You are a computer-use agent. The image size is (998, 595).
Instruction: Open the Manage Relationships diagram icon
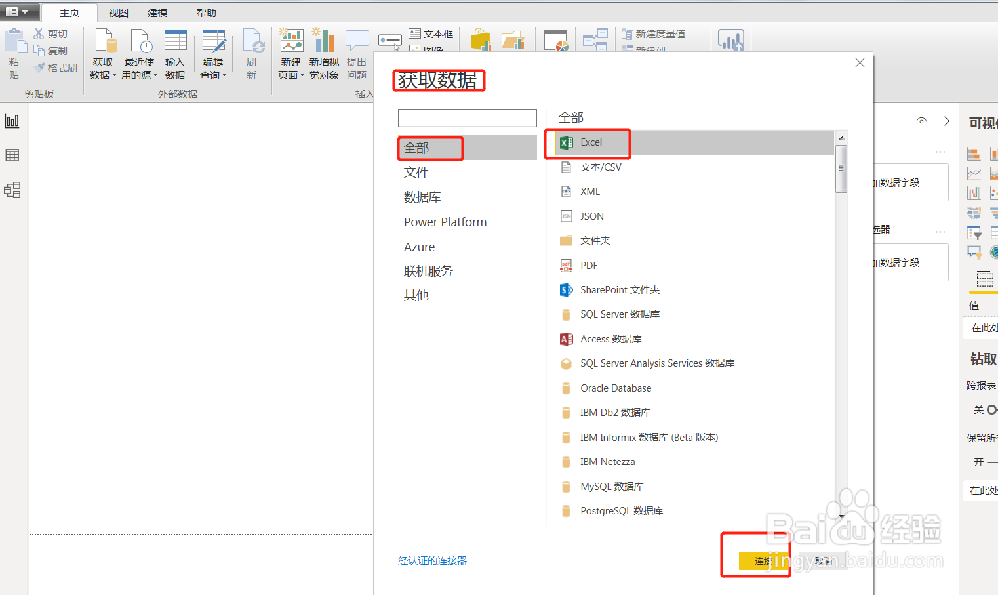[595, 40]
